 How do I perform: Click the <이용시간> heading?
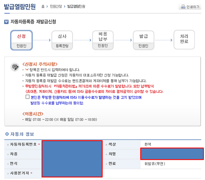pos(33,114)
